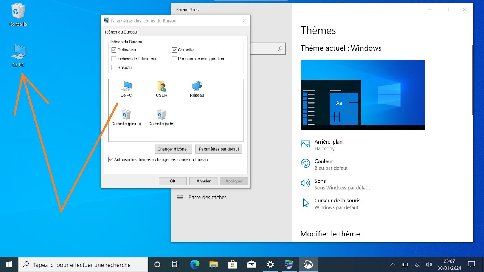This screenshot has width=484, height=272.
Task: Select Ce PC icon in the dialog's icon list
Action: tap(126, 89)
